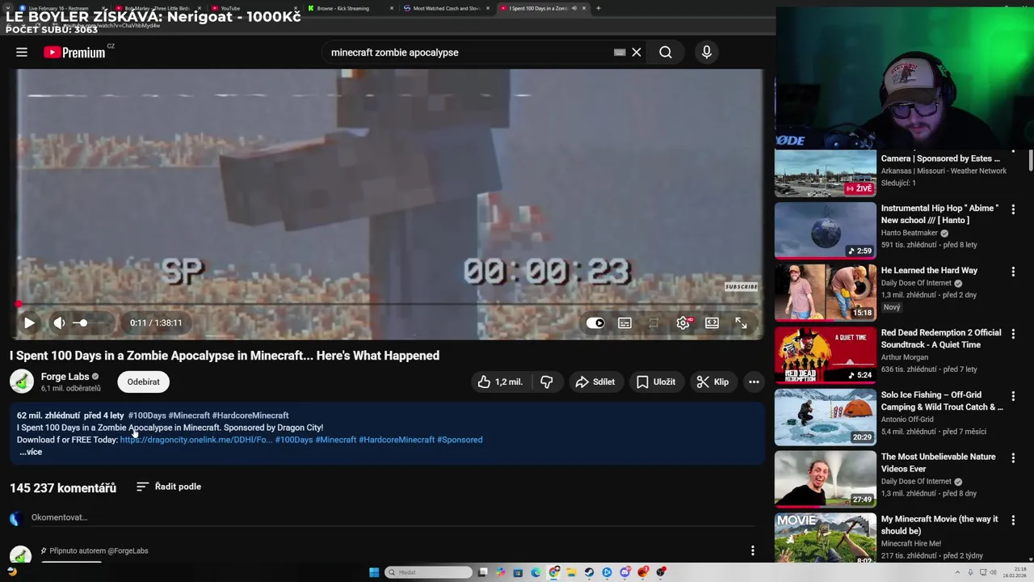Open the Forge Labs channel avatar
Image resolution: width=1034 pixels, height=582 pixels.
pyautogui.click(x=22, y=382)
